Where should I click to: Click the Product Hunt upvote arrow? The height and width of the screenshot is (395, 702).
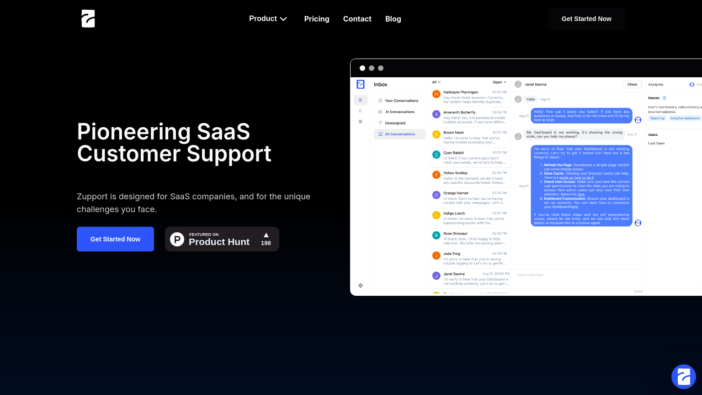(266, 235)
